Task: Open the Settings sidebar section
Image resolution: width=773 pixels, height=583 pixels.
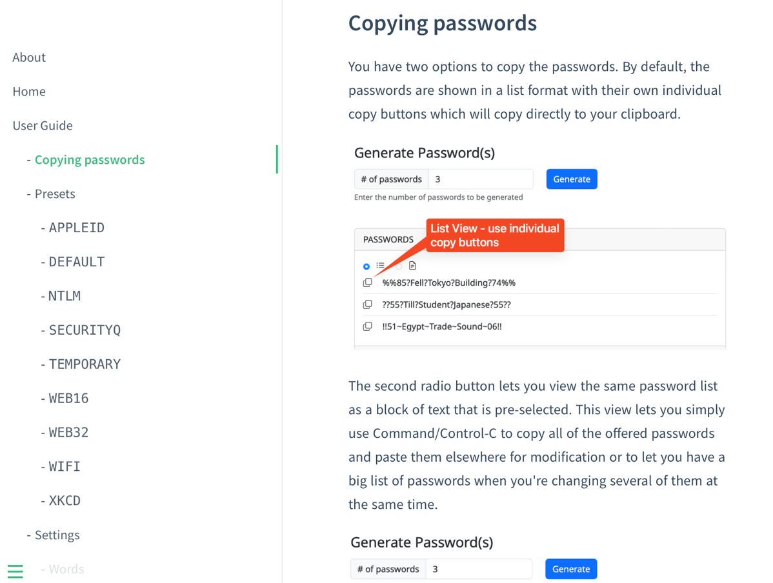Action: [57, 535]
